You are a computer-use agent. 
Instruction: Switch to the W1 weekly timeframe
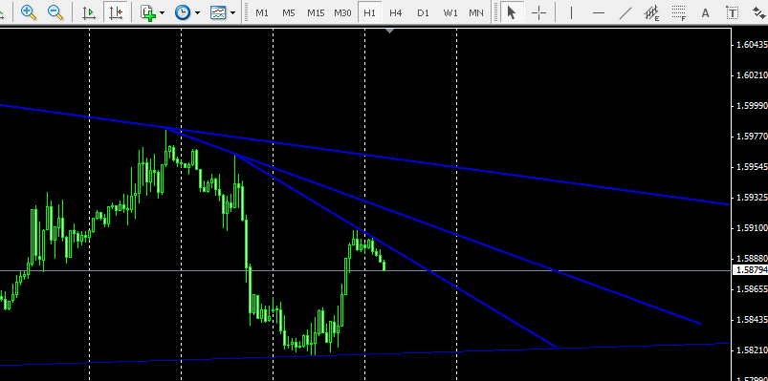450,13
